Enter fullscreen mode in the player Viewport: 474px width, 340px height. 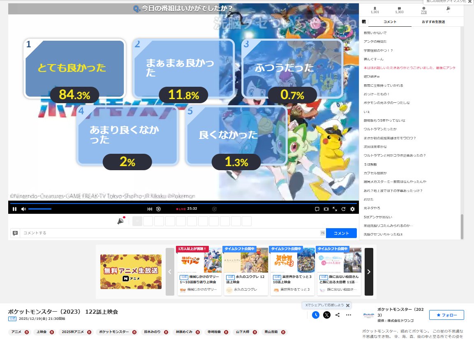pyautogui.click(x=335, y=209)
